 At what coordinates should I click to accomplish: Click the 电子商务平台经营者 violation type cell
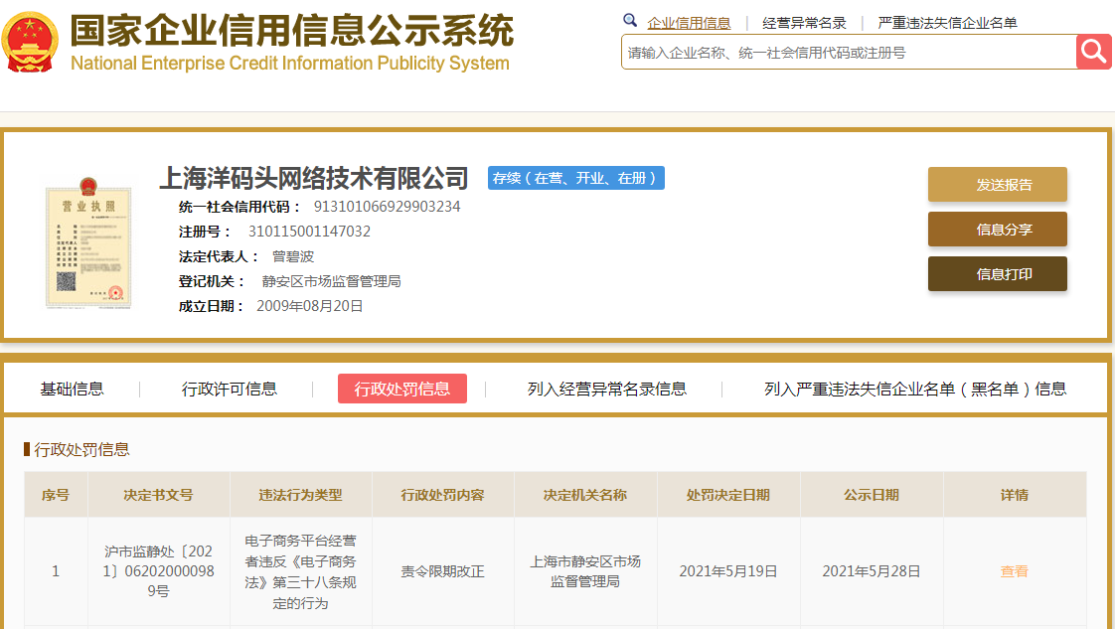tap(300, 571)
